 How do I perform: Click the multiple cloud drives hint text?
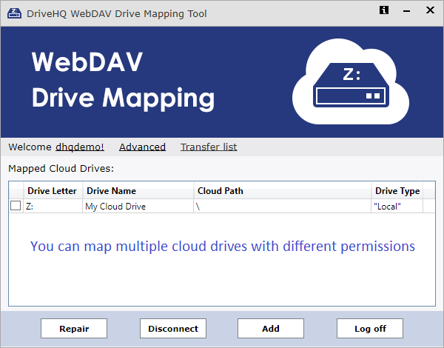coord(223,246)
